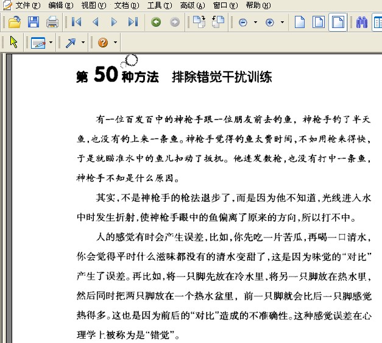The height and width of the screenshot is (343, 382).
Task: Expand the zoom out dropdown arrow
Action: click(x=255, y=23)
